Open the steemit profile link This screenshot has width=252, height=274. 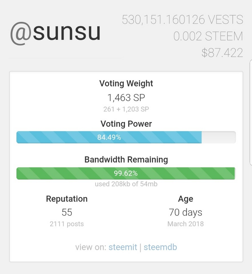123,247
